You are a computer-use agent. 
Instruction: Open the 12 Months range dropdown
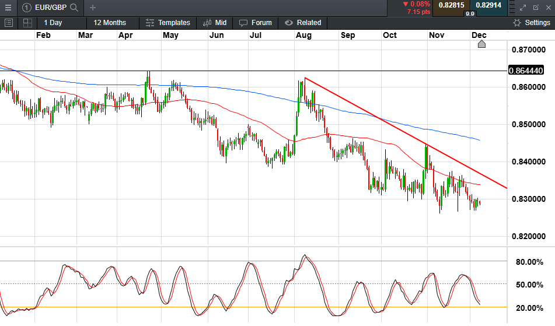click(x=110, y=23)
